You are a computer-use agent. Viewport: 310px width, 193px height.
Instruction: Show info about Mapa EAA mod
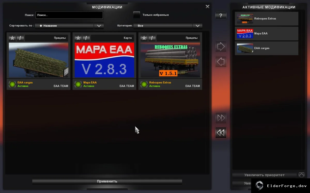(86, 38)
